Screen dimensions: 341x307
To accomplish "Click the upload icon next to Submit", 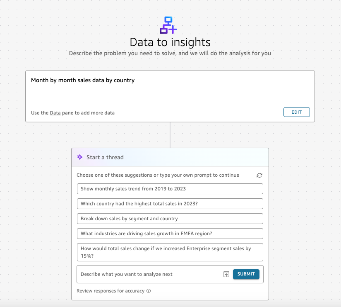I will (226, 274).
